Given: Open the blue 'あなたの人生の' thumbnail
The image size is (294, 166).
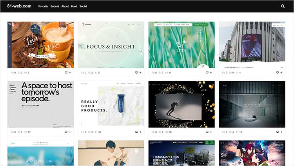Looking at the screenshot, I should (40, 153).
